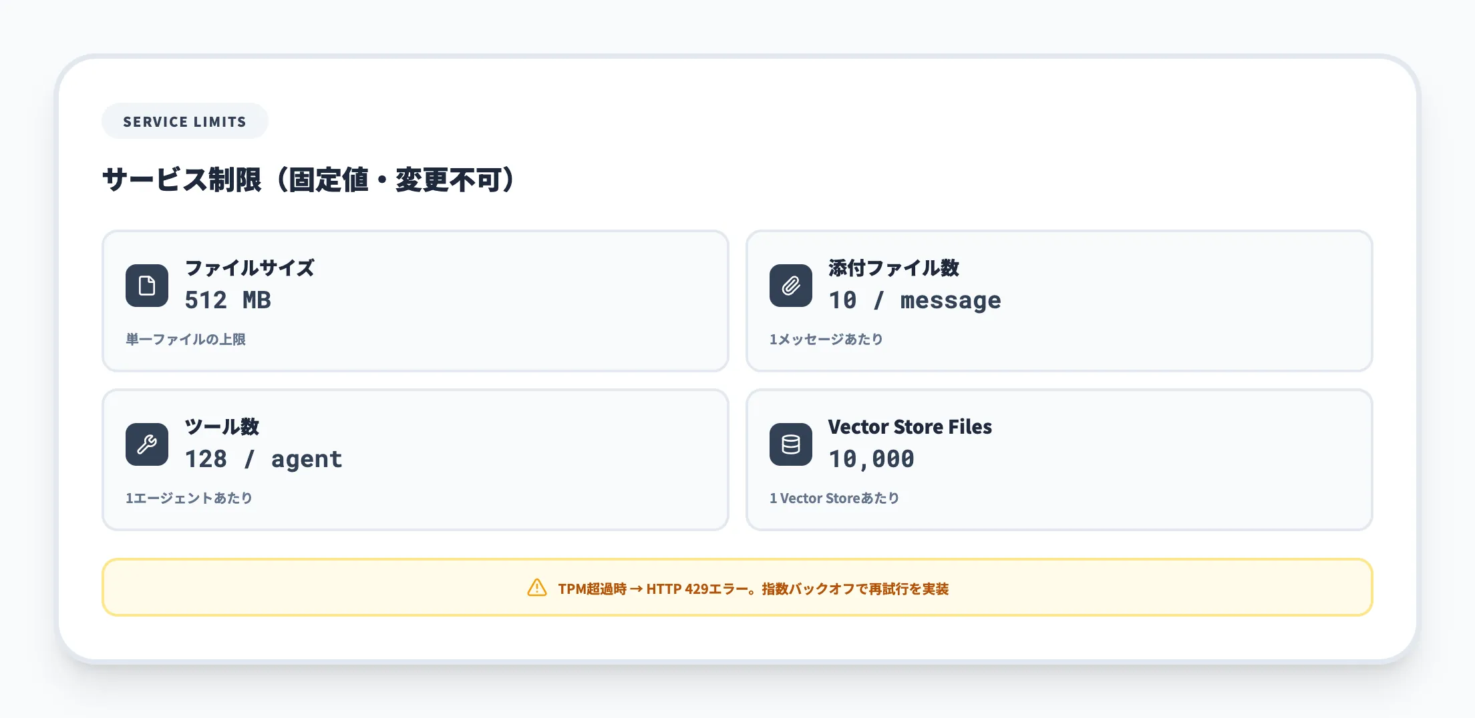
Task: Click the warning triangle icon
Action: (x=537, y=588)
